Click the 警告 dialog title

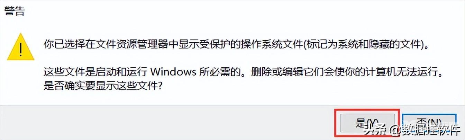pos(15,11)
